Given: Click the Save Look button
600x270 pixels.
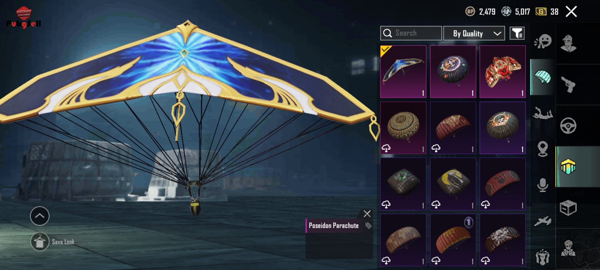Looking at the screenshot, I should (53, 241).
